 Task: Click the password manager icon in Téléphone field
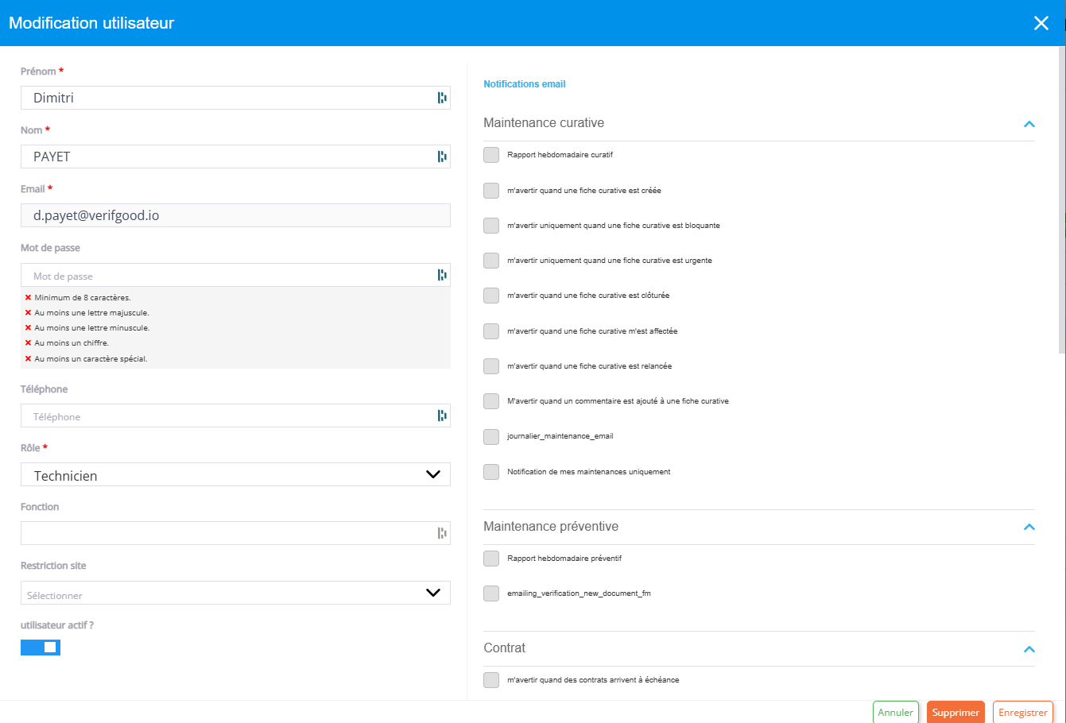pos(442,416)
